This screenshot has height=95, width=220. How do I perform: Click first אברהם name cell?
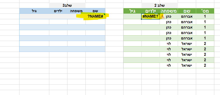point(187,16)
